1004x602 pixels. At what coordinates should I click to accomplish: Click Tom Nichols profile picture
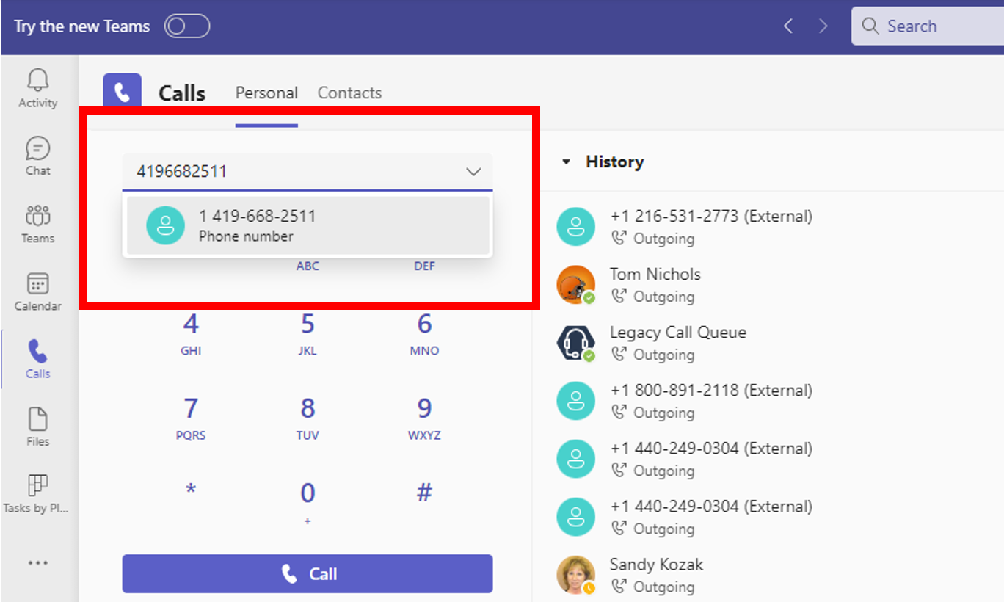pyautogui.click(x=575, y=284)
